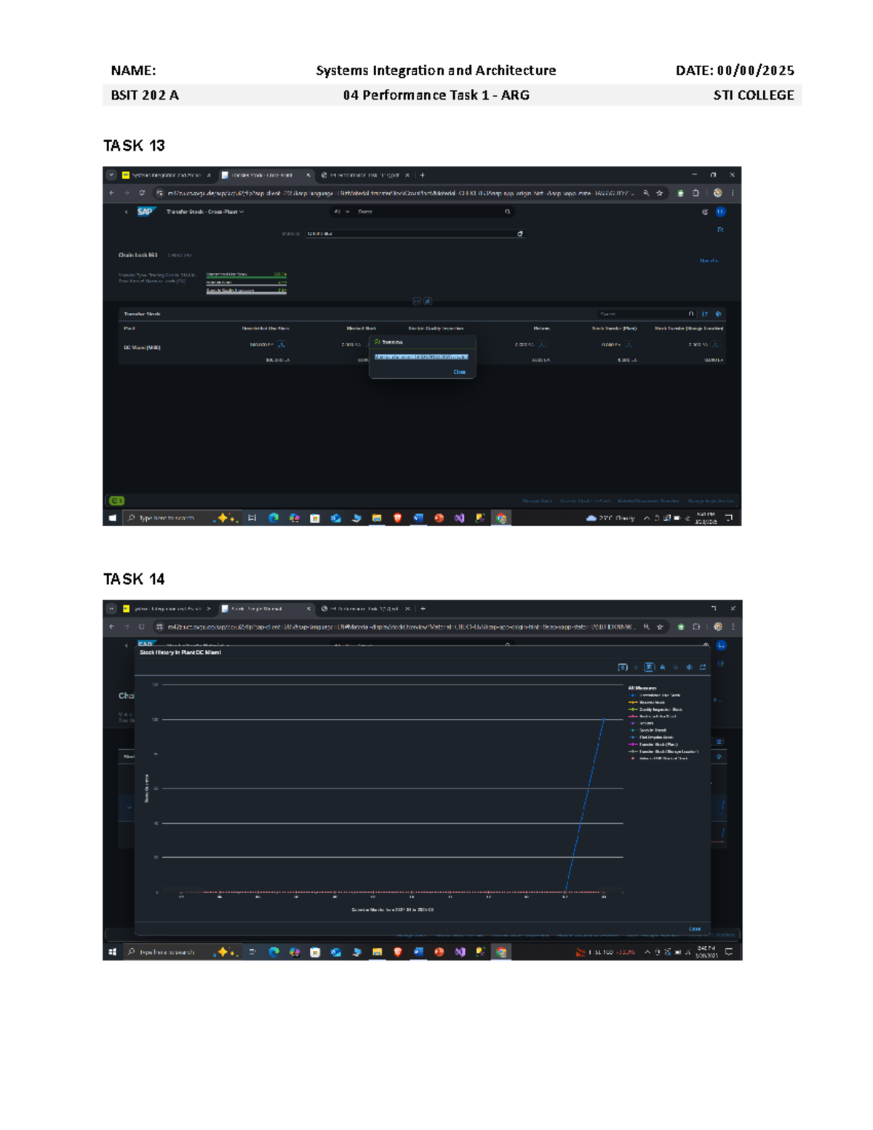Viewport: 873px width, 1130px height.
Task: Switch to Stock - Single Material browser tab
Action: click(x=266, y=609)
